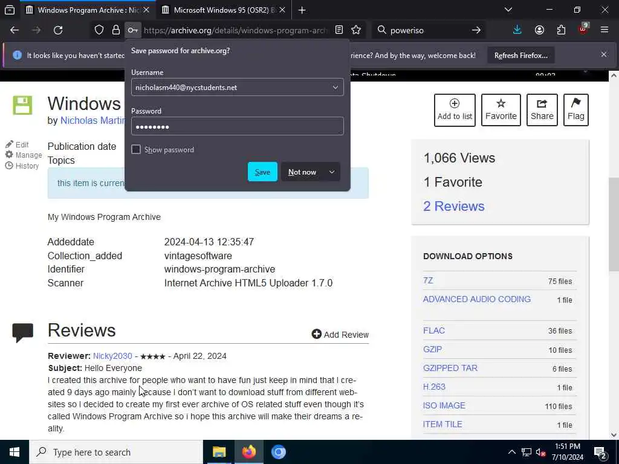Click the Password field
Screen dimensions: 619x464
(237, 126)
